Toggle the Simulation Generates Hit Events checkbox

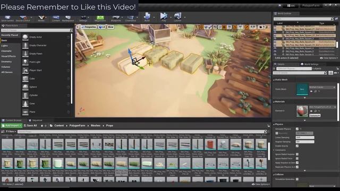coord(297,179)
